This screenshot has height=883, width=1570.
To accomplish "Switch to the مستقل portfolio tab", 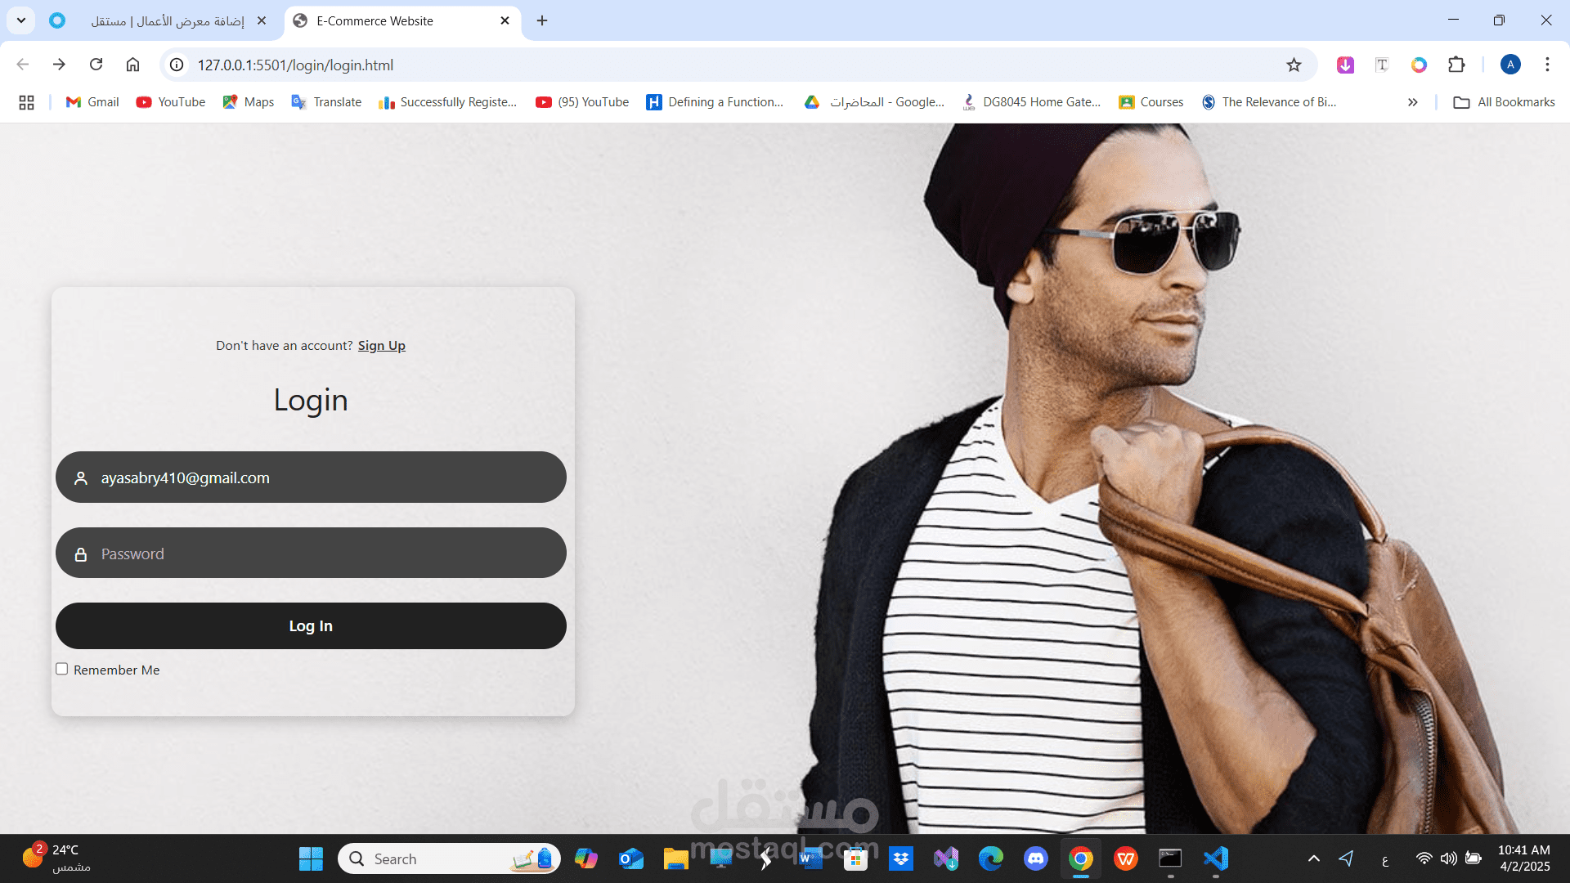I will point(168,20).
